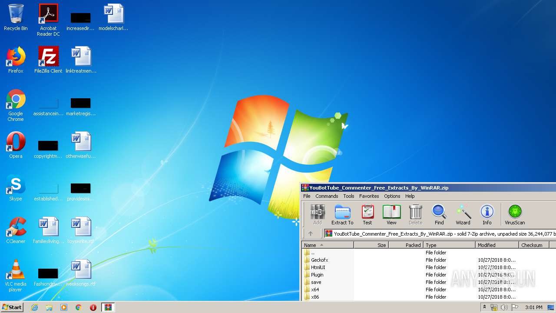Open Windows Explorer from taskbar
556x313 pixels.
49,307
